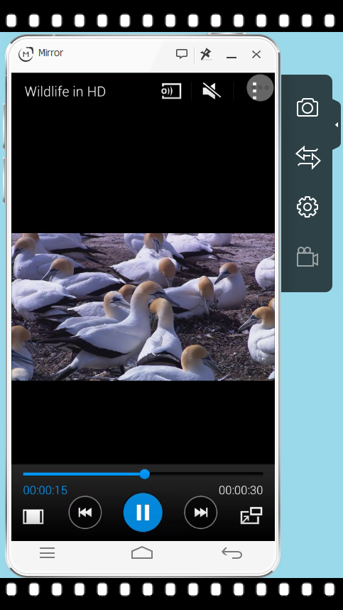Screen dimensions: 343x610
Task: Click the double-arrow transfer icon in sidebar
Action: point(307,158)
